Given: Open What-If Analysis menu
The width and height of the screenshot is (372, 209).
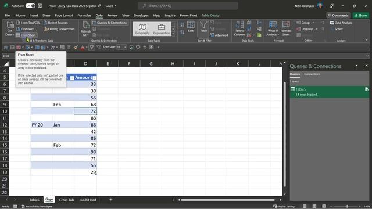Looking at the screenshot, I should [273, 28].
